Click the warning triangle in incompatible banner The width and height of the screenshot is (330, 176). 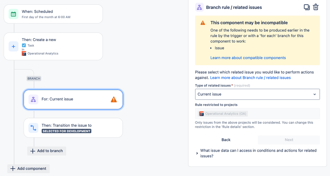tap(203, 23)
